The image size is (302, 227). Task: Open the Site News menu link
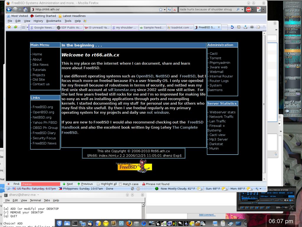tap(40, 65)
